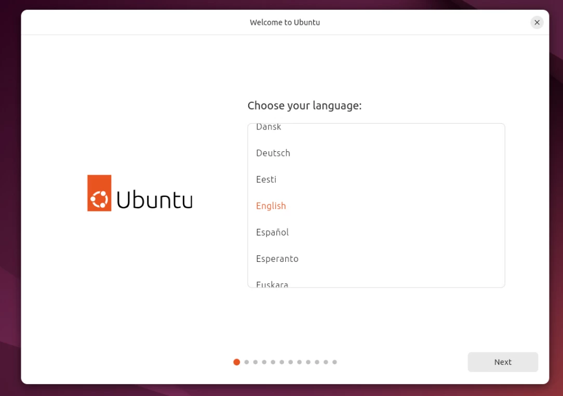The height and width of the screenshot is (396, 563).
Task: Click the first orange page indicator dot
Action: 236,362
